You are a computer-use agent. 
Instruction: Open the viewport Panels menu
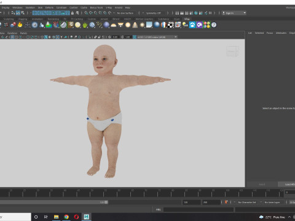(x=23, y=33)
